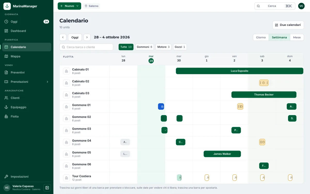Open Oggi in the sidebar
Screen dimensions: 310x194
pyautogui.click(x=27, y=21)
